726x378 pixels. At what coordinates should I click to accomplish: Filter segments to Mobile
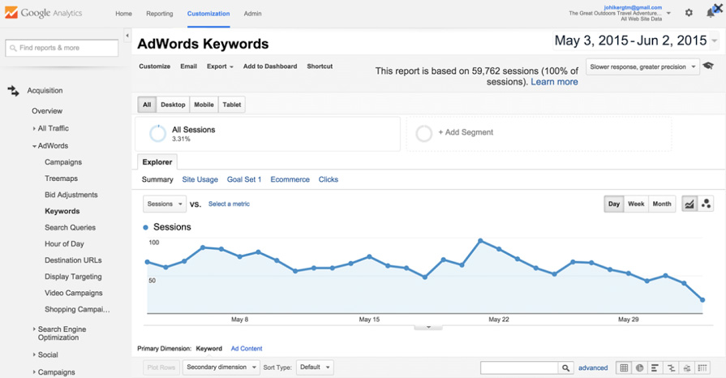click(x=204, y=105)
